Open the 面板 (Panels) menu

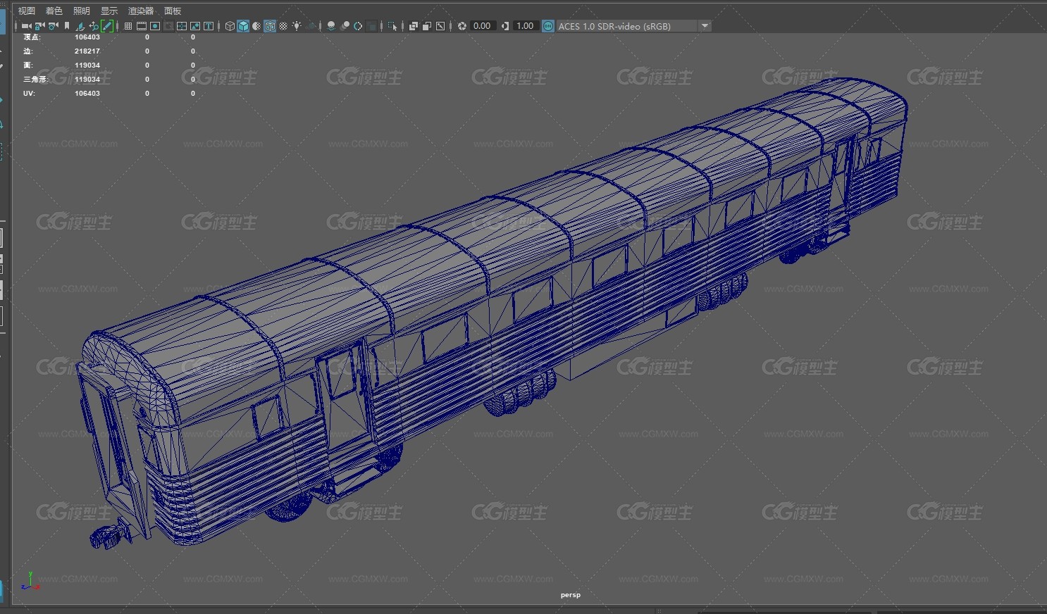tap(172, 11)
